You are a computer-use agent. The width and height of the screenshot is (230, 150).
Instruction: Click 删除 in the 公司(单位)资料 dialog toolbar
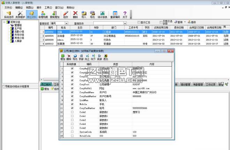(69, 57)
